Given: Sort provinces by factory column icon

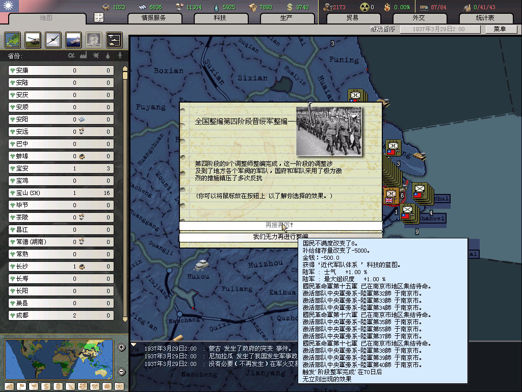Looking at the screenshot, I should coord(83,55).
